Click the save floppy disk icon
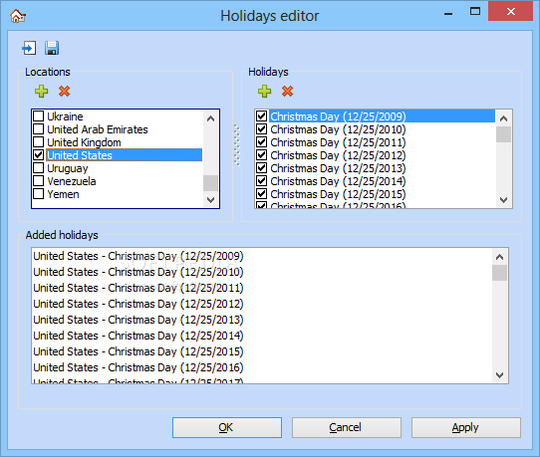The height and width of the screenshot is (457, 540). coord(52,48)
